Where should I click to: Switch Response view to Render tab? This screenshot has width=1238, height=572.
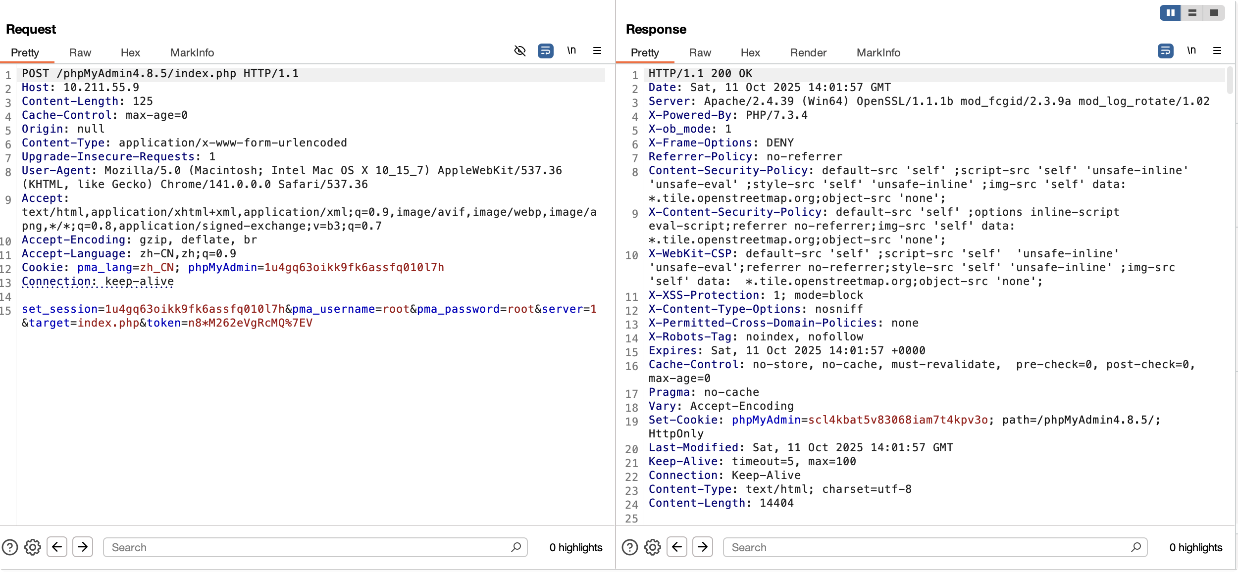pos(808,53)
